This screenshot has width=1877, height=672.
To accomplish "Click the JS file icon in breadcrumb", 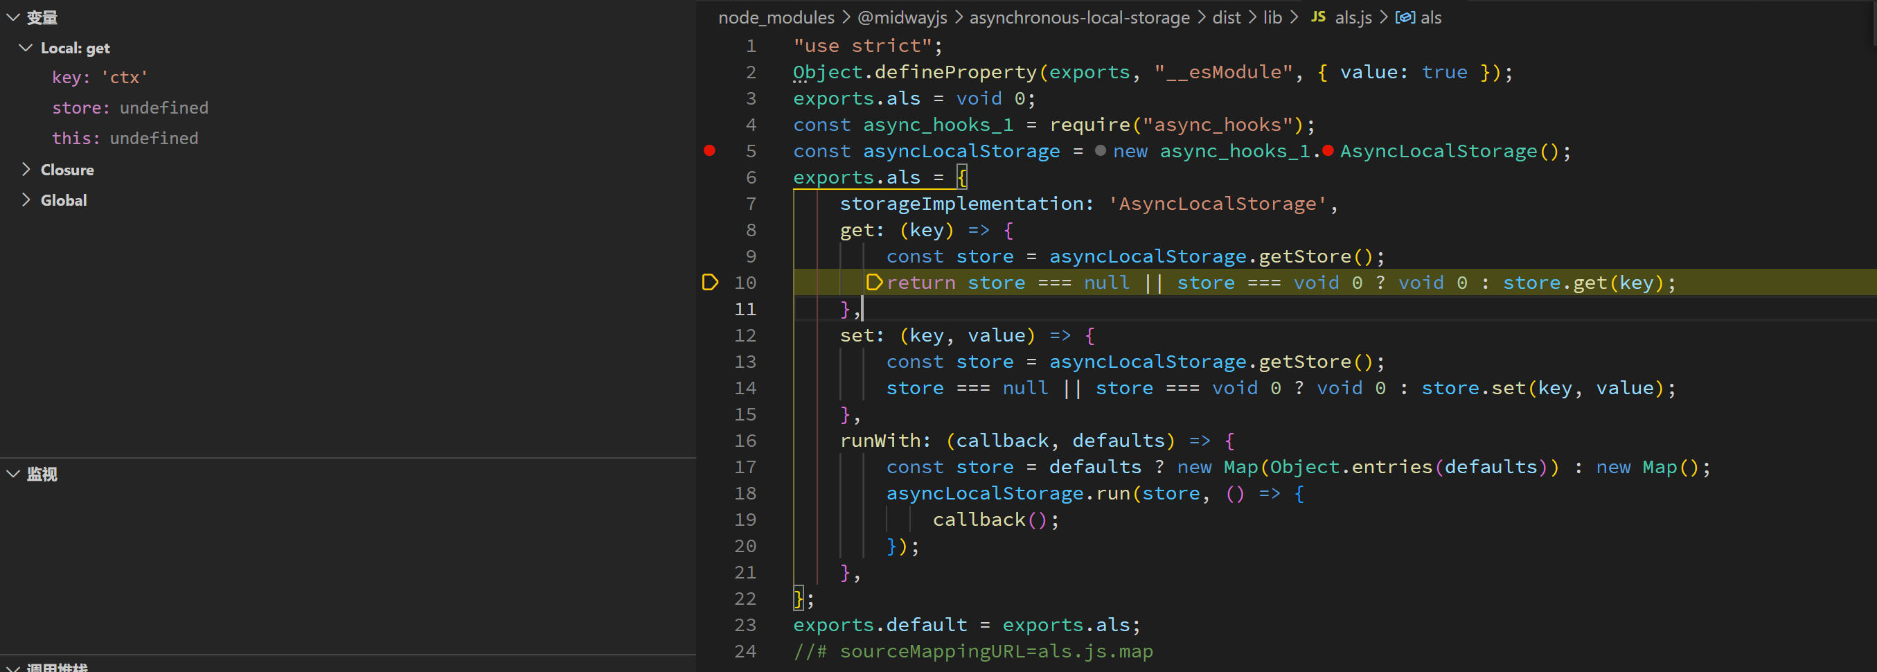I will coord(1318,17).
